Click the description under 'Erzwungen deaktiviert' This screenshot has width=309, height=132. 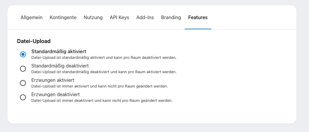click(102, 100)
